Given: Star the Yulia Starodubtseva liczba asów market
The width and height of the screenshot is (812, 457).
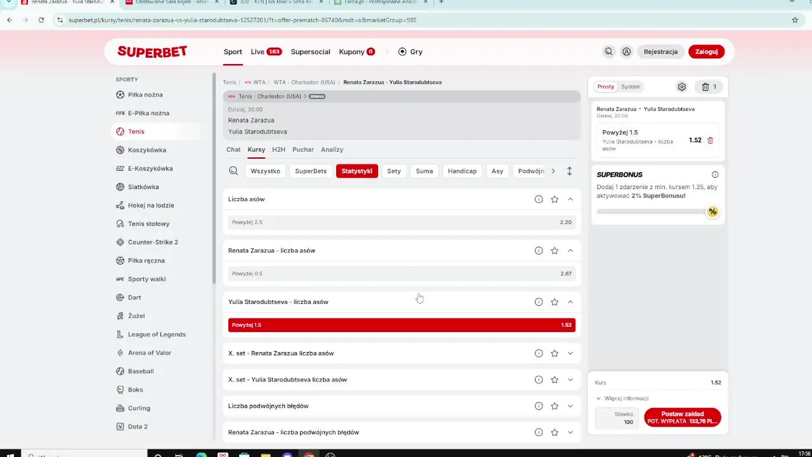Looking at the screenshot, I should click(x=554, y=302).
